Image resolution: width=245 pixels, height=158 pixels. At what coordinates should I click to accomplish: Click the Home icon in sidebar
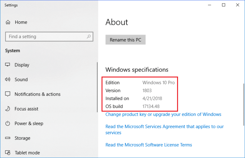(x=8, y=22)
